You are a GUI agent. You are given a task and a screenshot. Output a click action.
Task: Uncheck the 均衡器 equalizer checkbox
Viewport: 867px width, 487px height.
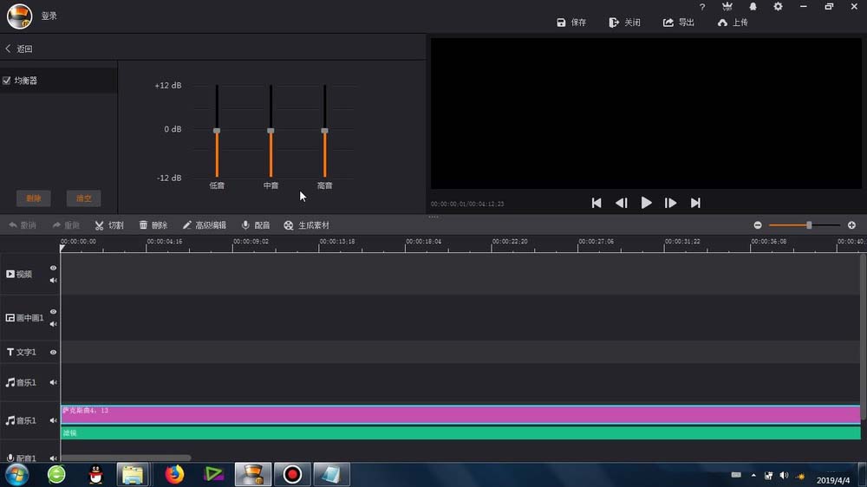coord(7,81)
